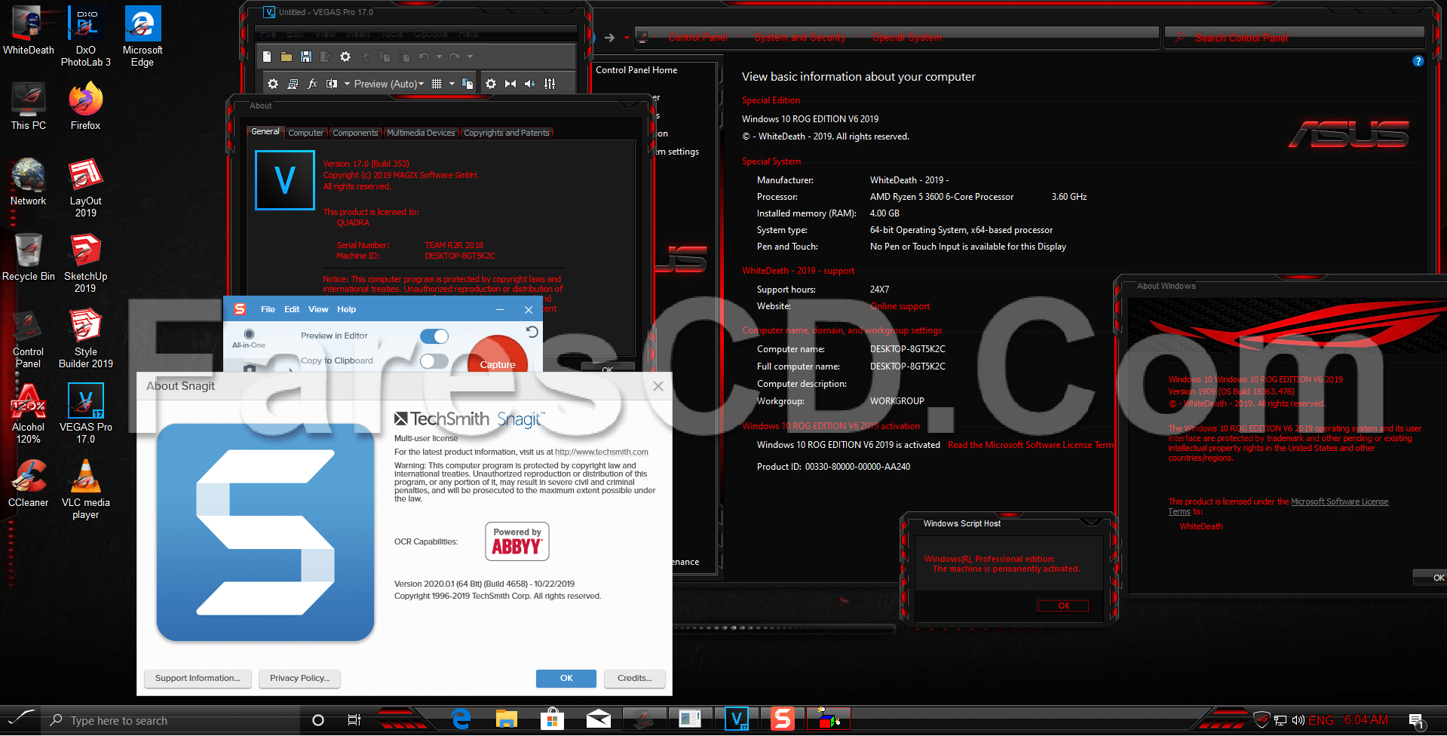This screenshot has height=736, width=1447.
Task: Open VLC media player desktop icon
Action: click(x=86, y=489)
